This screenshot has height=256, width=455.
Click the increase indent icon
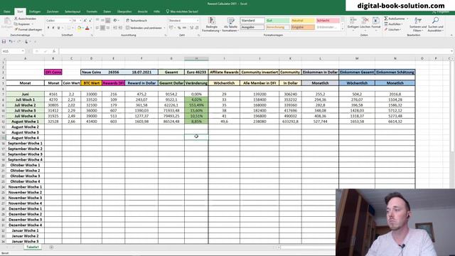[x=120, y=28]
